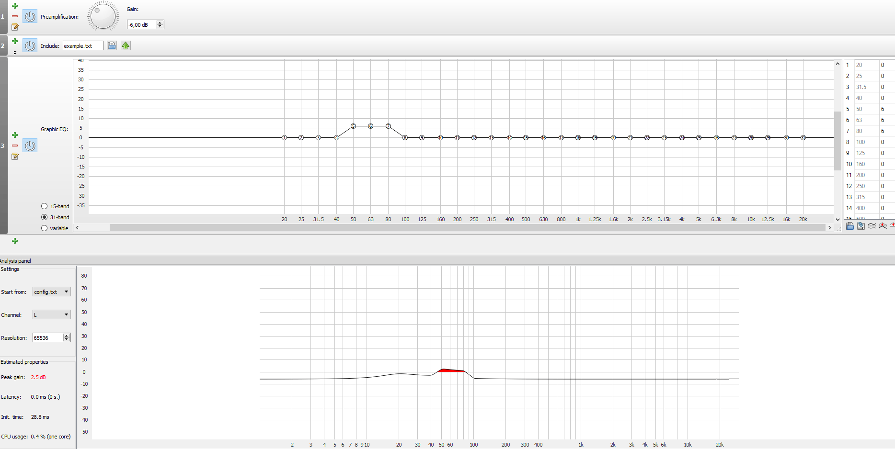Click the CPU usage value 0.4 %
This screenshot has height=449, width=895.
click(51, 437)
